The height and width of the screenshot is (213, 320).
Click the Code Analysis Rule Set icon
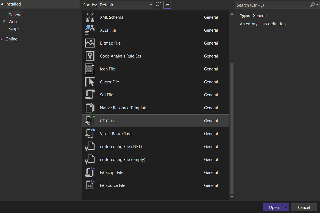[x=90, y=56]
